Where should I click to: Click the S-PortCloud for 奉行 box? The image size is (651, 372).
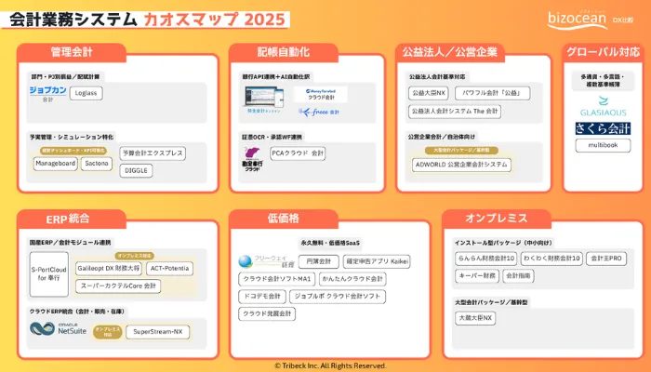pyautogui.click(x=49, y=274)
